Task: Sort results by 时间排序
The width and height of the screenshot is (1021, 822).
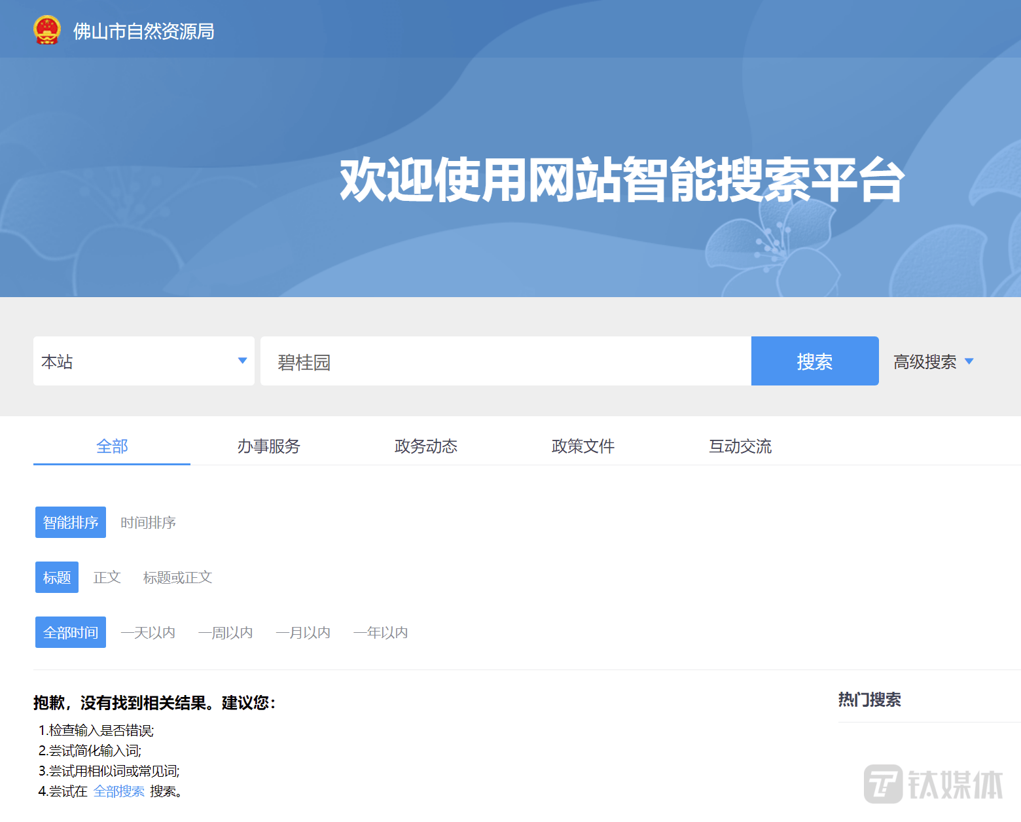Action: coord(149,522)
